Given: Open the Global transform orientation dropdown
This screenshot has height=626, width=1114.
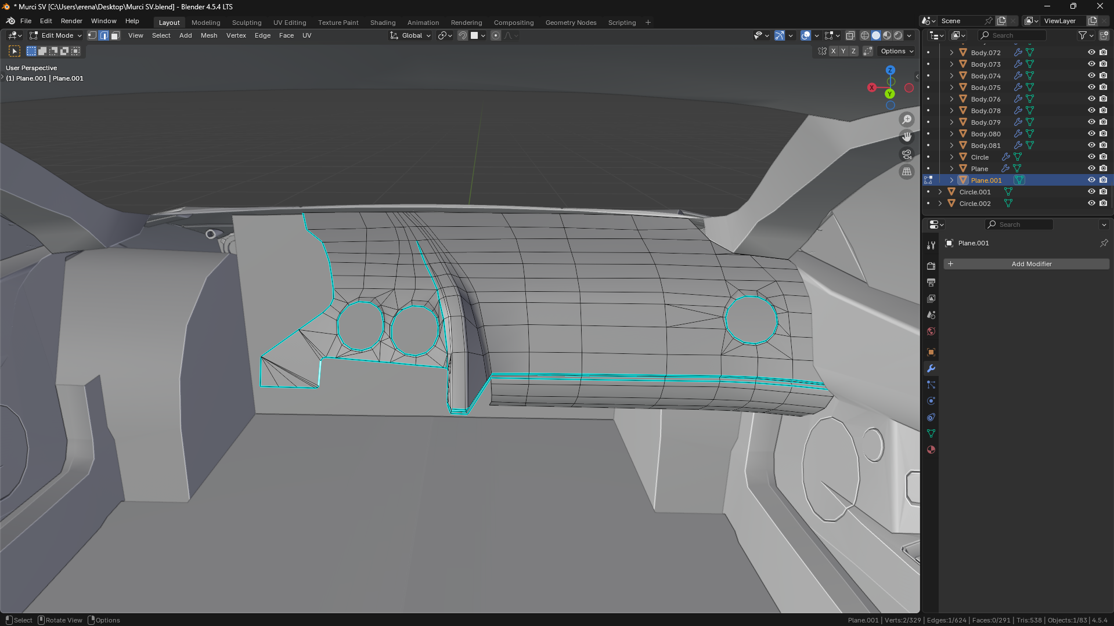Looking at the screenshot, I should click(x=411, y=35).
